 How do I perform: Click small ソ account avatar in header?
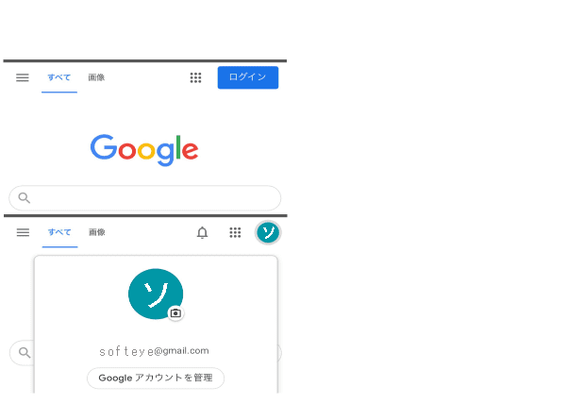(268, 232)
